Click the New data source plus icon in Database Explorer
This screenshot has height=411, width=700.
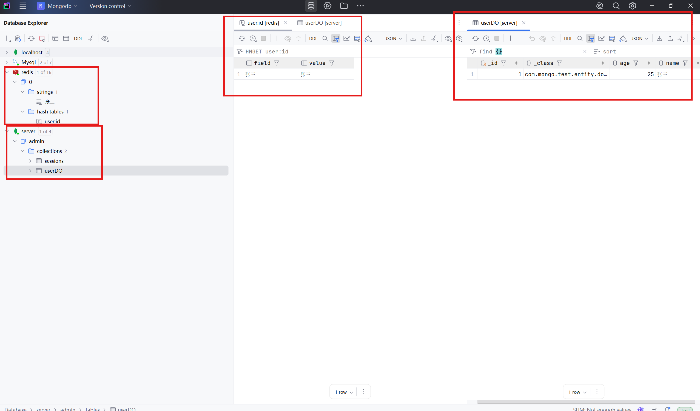click(x=7, y=39)
